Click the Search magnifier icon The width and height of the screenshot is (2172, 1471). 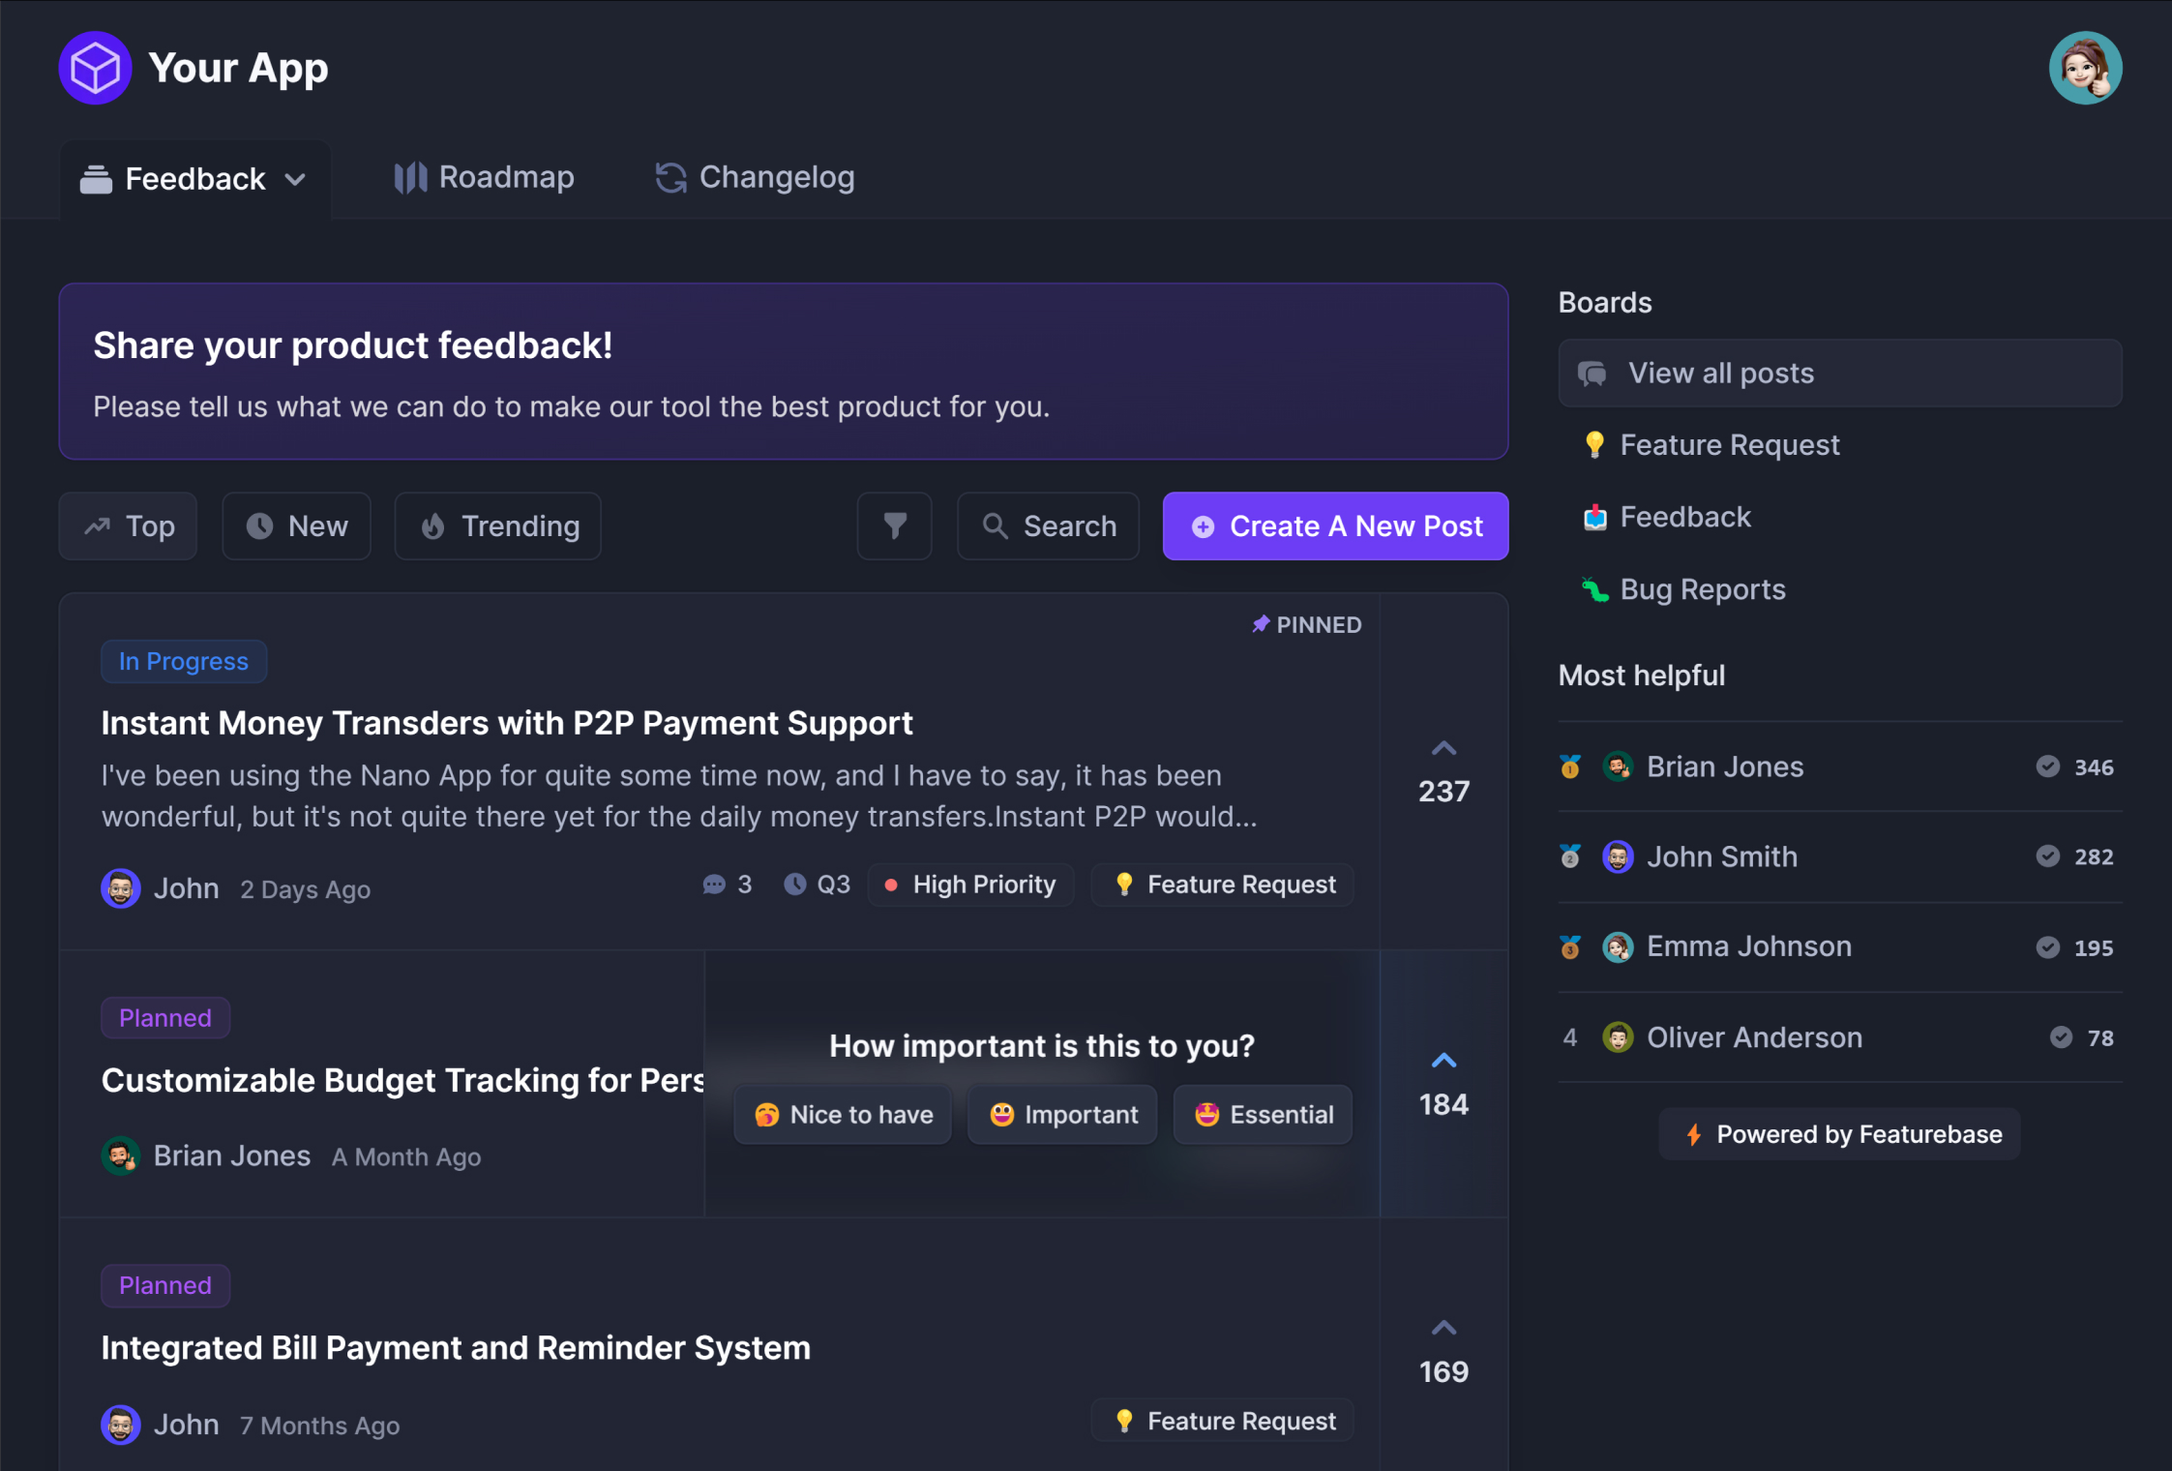point(996,527)
